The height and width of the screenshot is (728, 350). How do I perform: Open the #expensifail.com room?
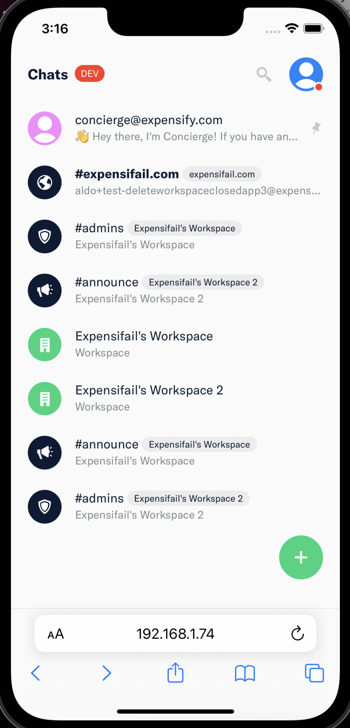(175, 182)
